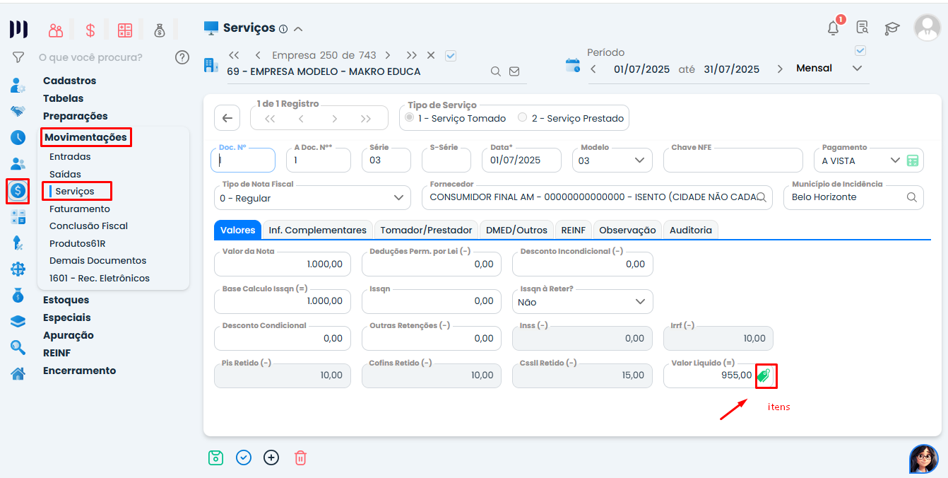This screenshot has height=478, width=948.
Task: Click the Valor da Nota field
Action: pos(283,264)
